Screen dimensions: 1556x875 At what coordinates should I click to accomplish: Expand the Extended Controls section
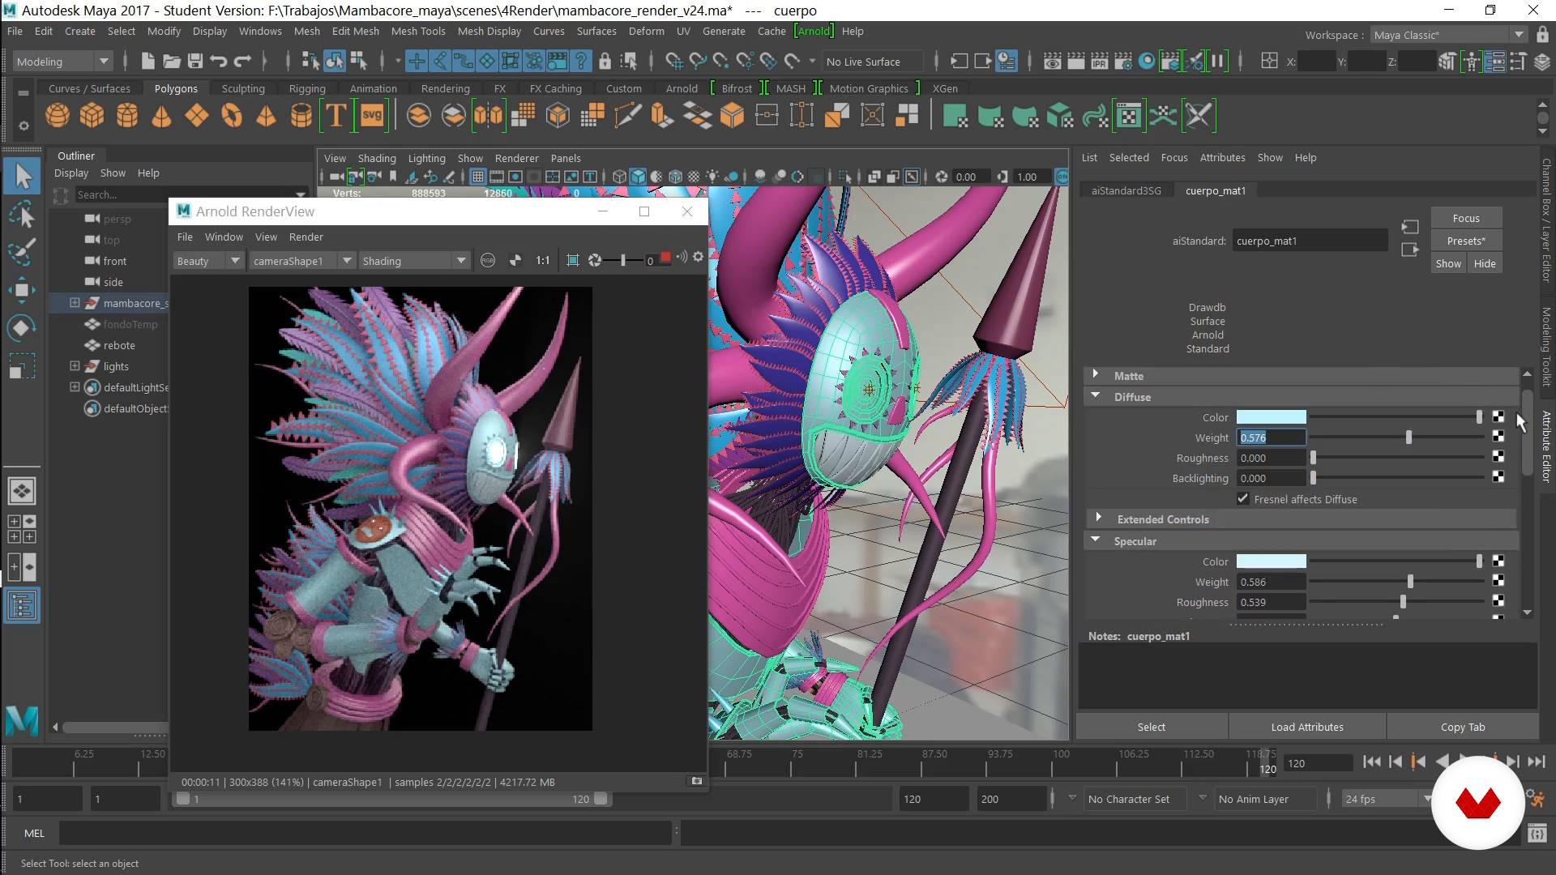[1098, 518]
